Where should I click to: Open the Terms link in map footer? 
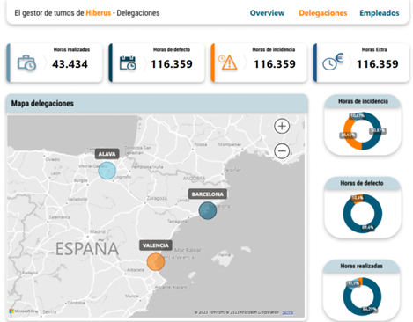[287, 312]
